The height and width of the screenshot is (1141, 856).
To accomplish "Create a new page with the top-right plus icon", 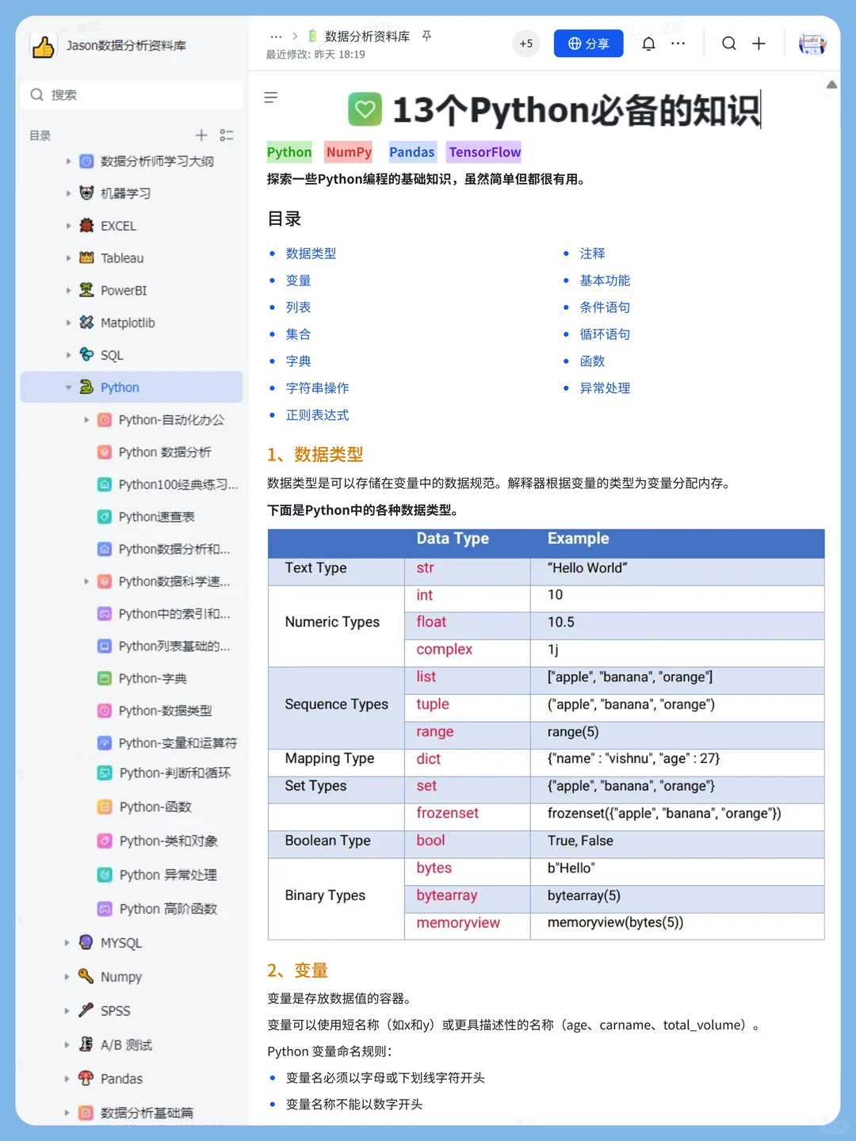I will (759, 44).
